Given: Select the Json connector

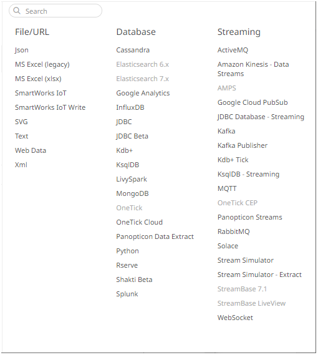Looking at the screenshot, I should pyautogui.click(x=22, y=50).
